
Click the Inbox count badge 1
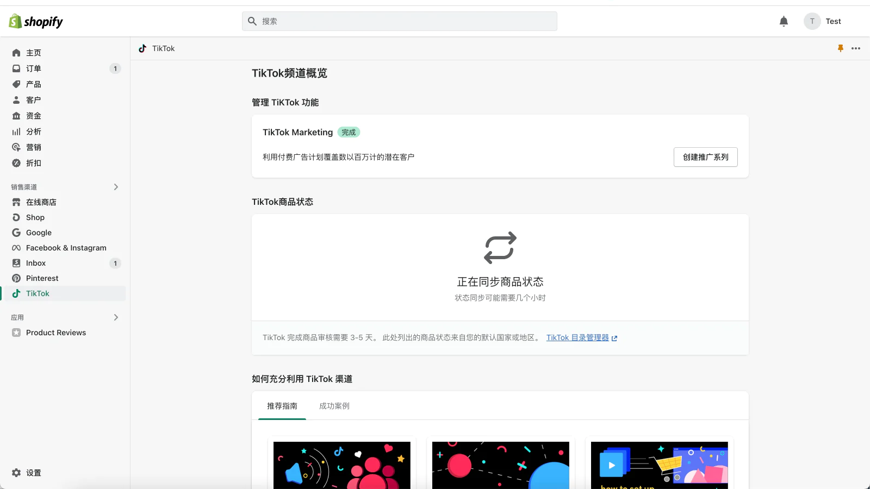[115, 264]
